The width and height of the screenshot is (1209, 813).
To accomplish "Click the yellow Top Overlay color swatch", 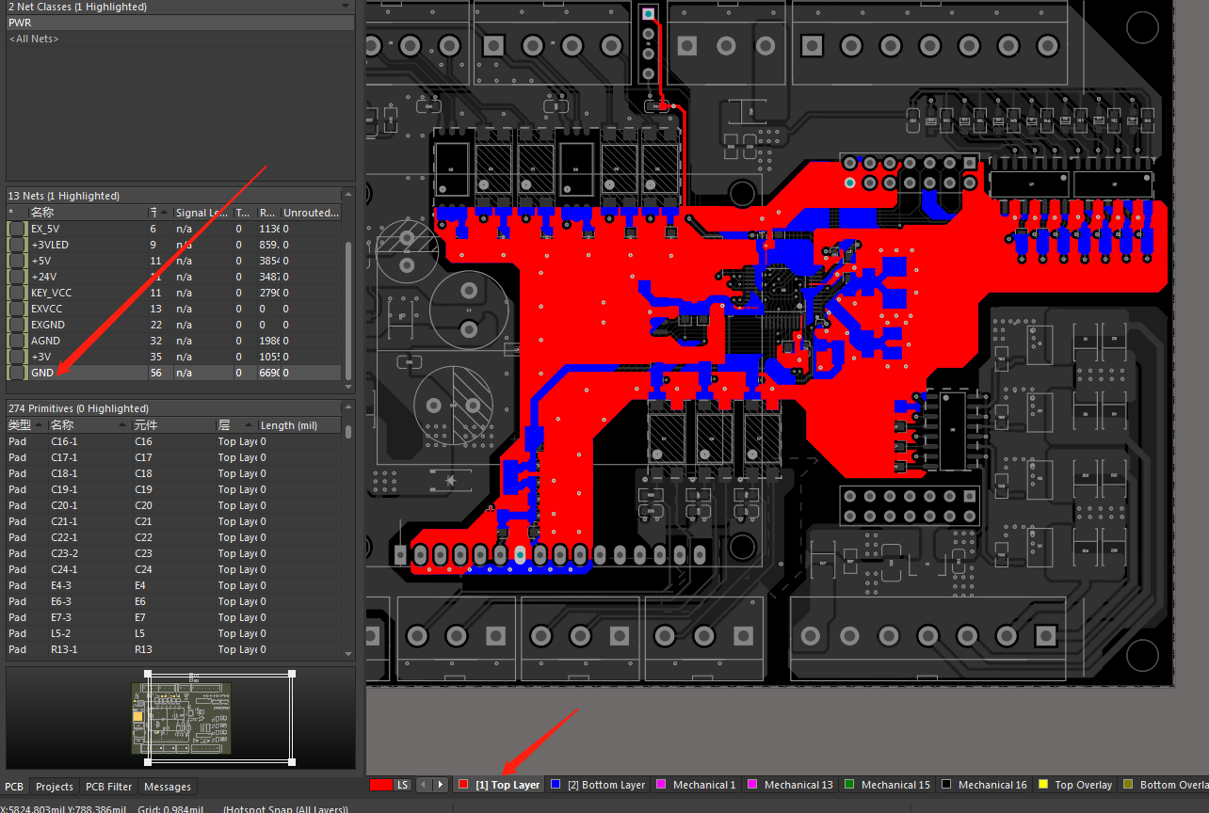I will click(x=1042, y=784).
